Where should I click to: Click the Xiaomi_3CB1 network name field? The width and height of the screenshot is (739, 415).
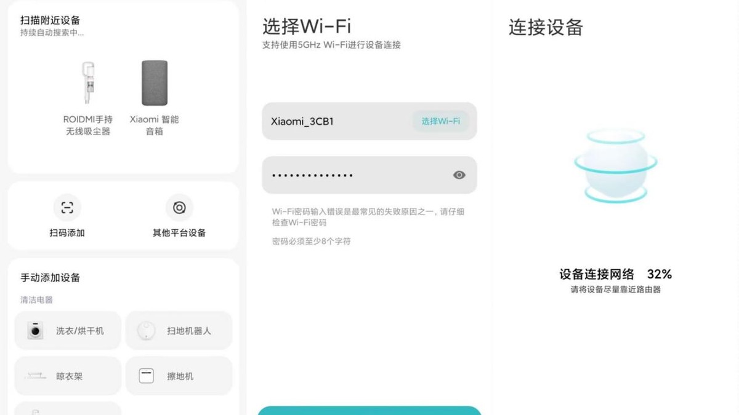click(x=369, y=121)
